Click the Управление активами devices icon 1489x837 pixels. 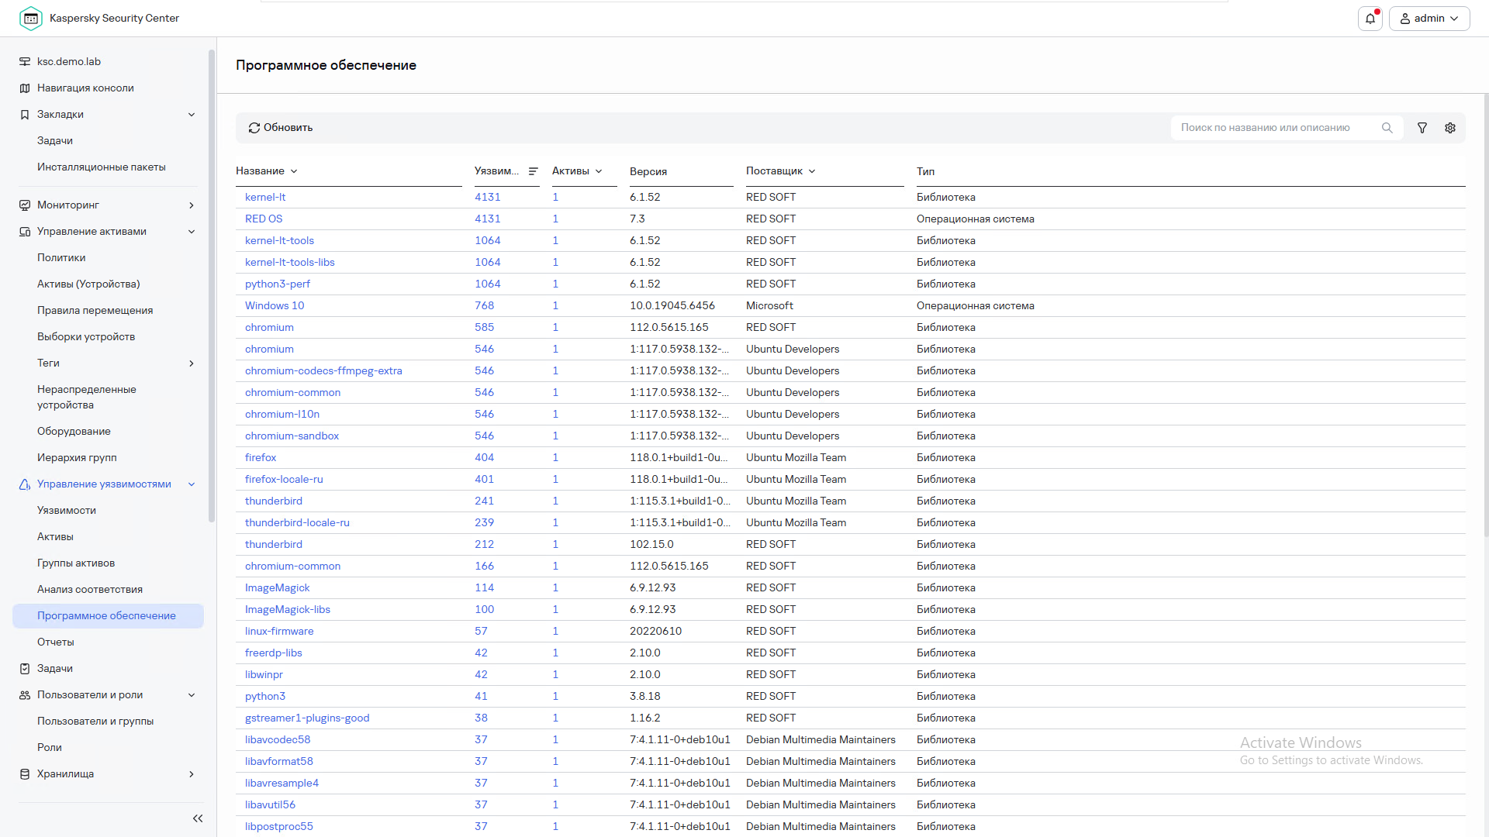25,232
